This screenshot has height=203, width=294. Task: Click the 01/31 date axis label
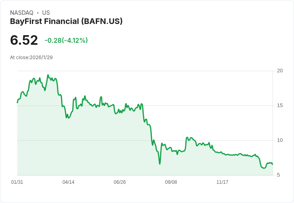tap(17, 182)
